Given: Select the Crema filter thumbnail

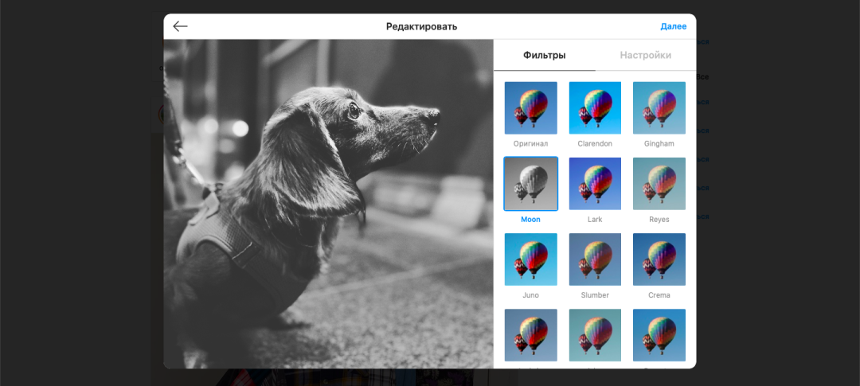Looking at the screenshot, I should click(659, 259).
